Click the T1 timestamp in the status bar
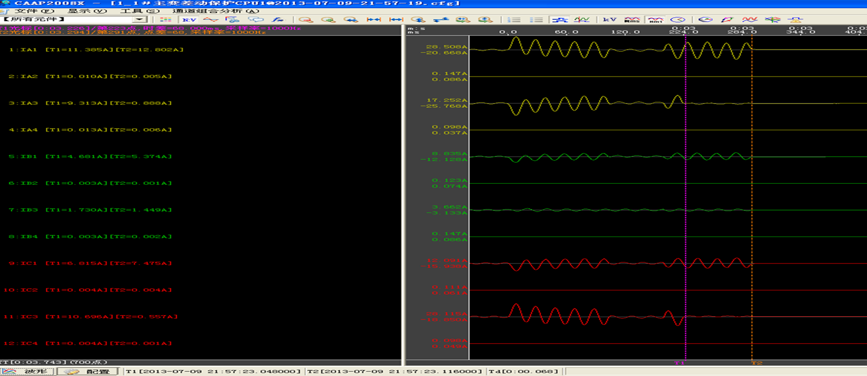Image resolution: width=867 pixels, height=376 pixels. (x=213, y=371)
